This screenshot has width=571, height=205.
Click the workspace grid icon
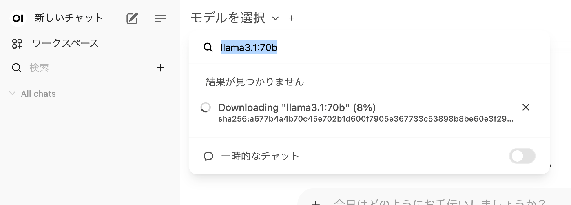click(17, 44)
